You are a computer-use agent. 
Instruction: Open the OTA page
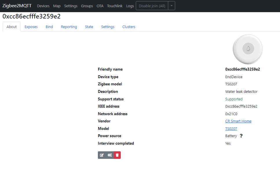[x=100, y=6]
